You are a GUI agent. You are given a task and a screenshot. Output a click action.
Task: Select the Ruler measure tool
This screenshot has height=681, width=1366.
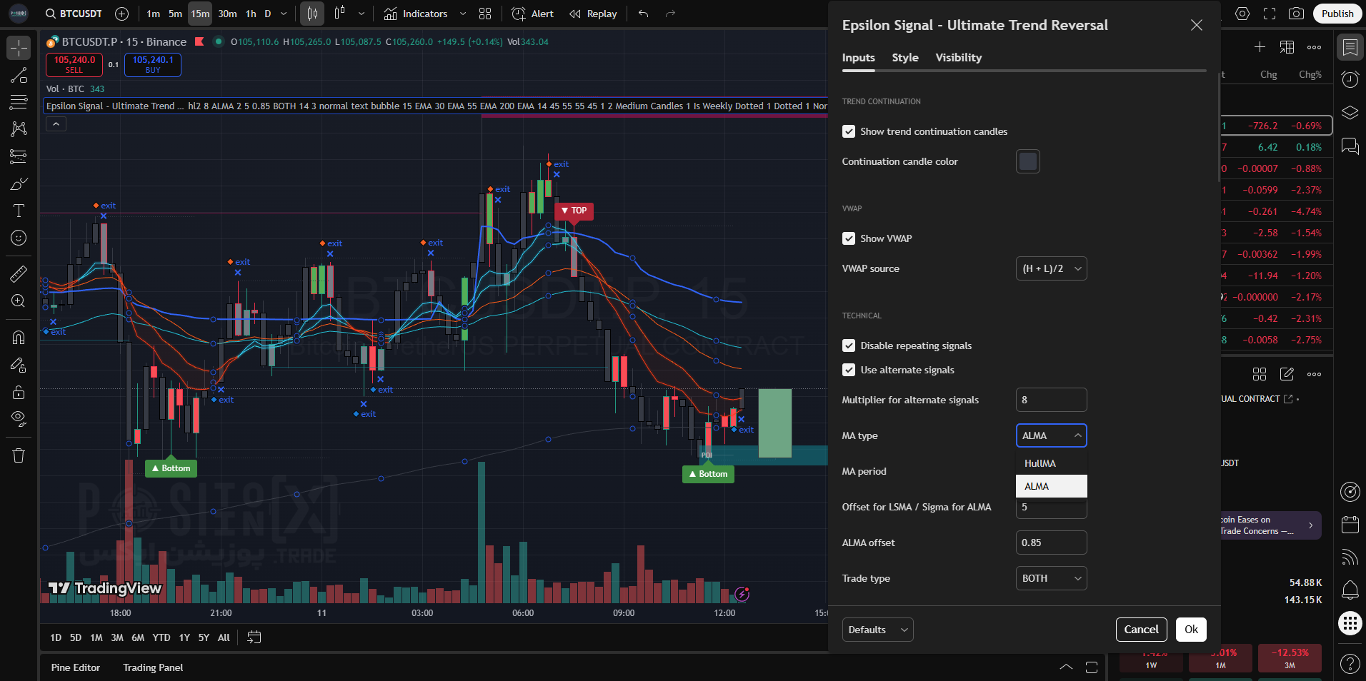click(x=19, y=274)
